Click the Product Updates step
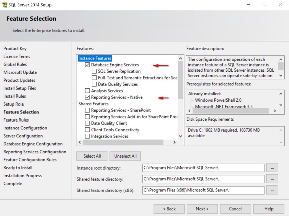The width and height of the screenshot is (289, 216). [19, 80]
